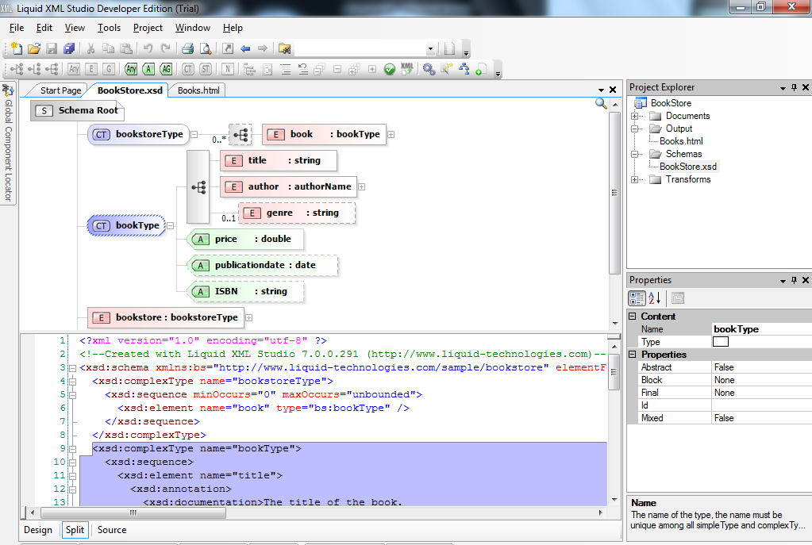The height and width of the screenshot is (545, 812).
Task: Switch to Source view tab
Action: point(112,530)
